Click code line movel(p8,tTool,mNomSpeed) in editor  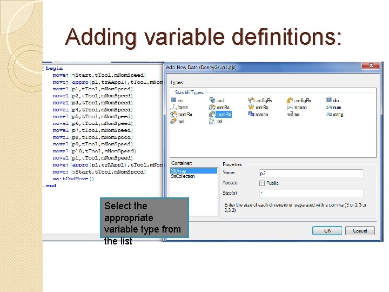[93, 137]
